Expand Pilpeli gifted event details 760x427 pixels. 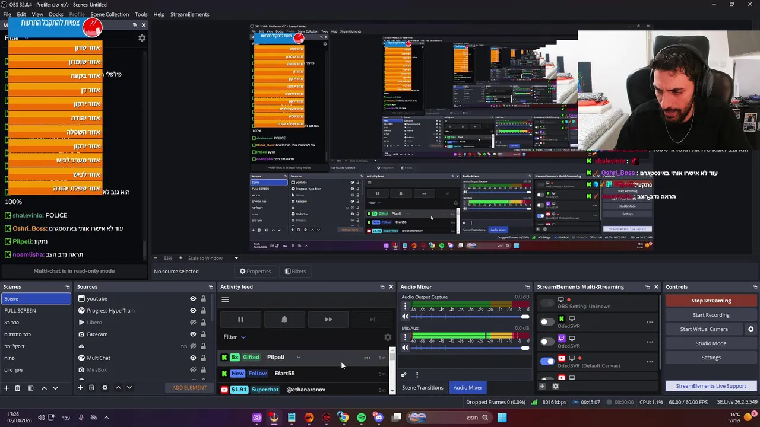click(x=299, y=358)
